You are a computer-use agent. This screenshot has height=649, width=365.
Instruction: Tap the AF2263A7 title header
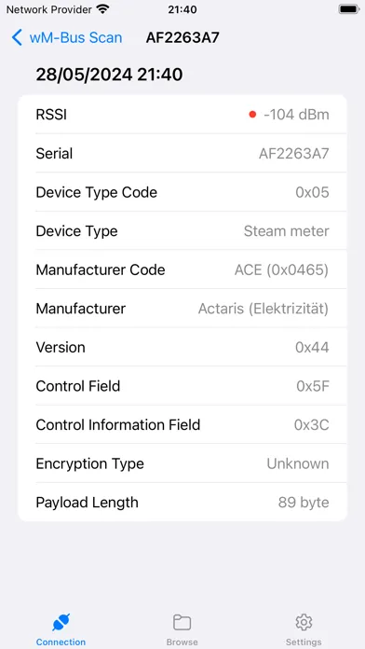(x=182, y=37)
